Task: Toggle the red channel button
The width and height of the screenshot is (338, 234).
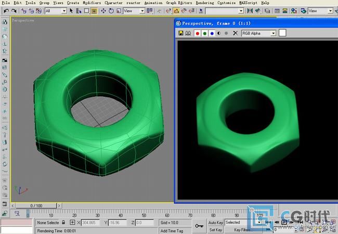Action: 197,33
